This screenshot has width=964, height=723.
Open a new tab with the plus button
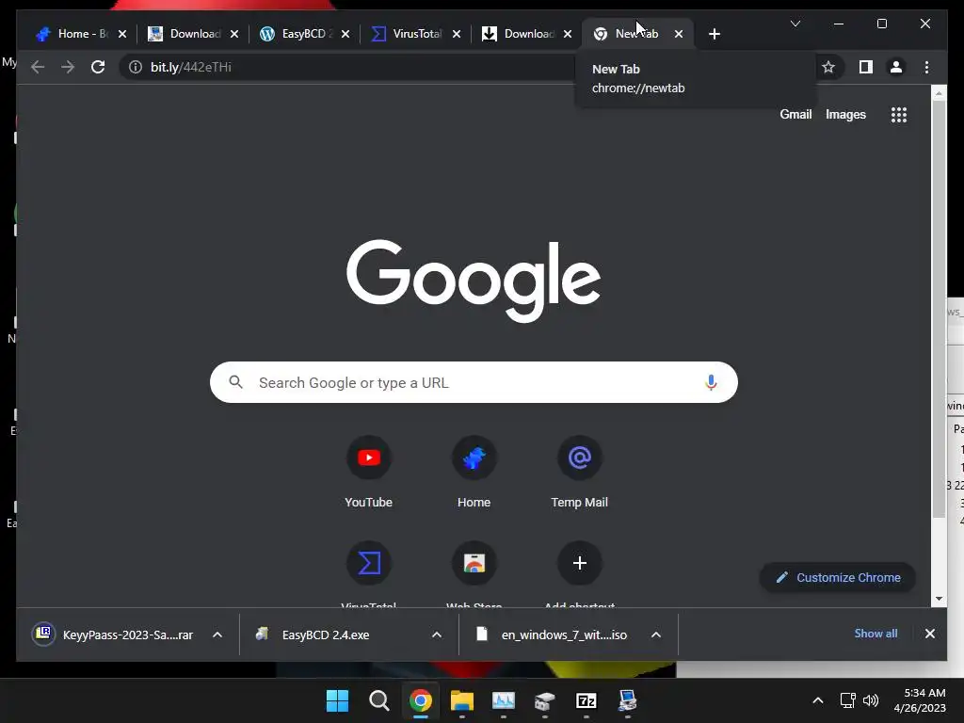point(714,34)
